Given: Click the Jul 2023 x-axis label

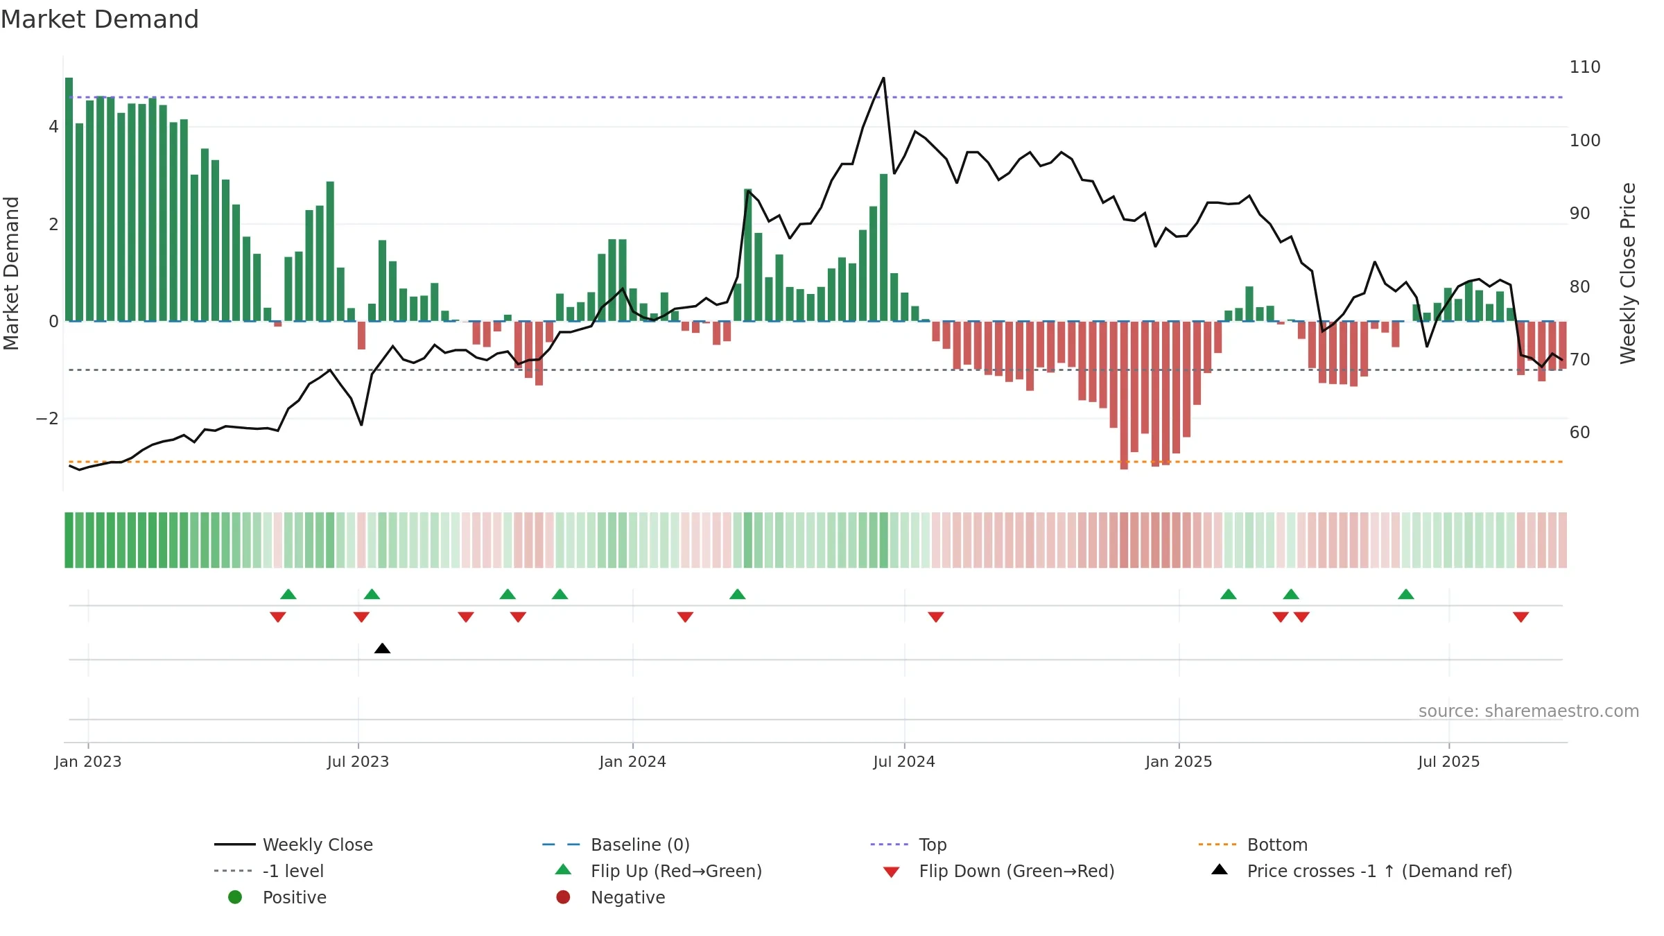Looking at the screenshot, I should [x=358, y=761].
